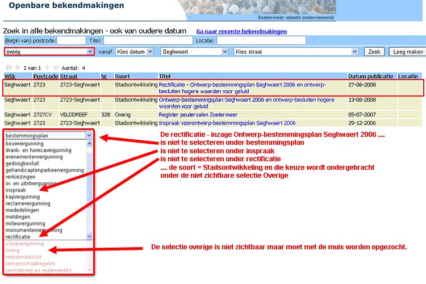
Task: Select 'inspraak' from the category list
Action: click(16, 190)
